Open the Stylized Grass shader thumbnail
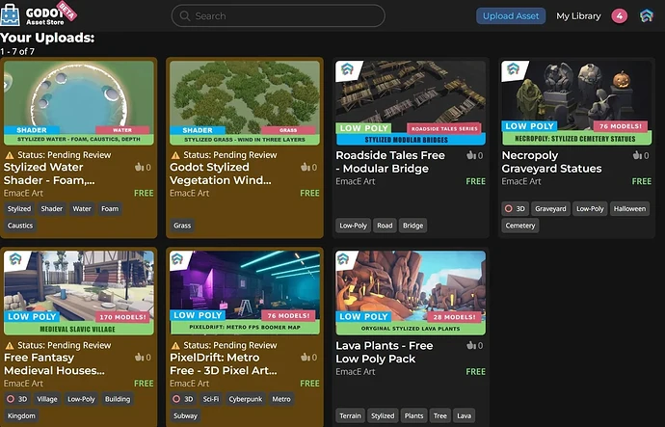 [x=245, y=103]
